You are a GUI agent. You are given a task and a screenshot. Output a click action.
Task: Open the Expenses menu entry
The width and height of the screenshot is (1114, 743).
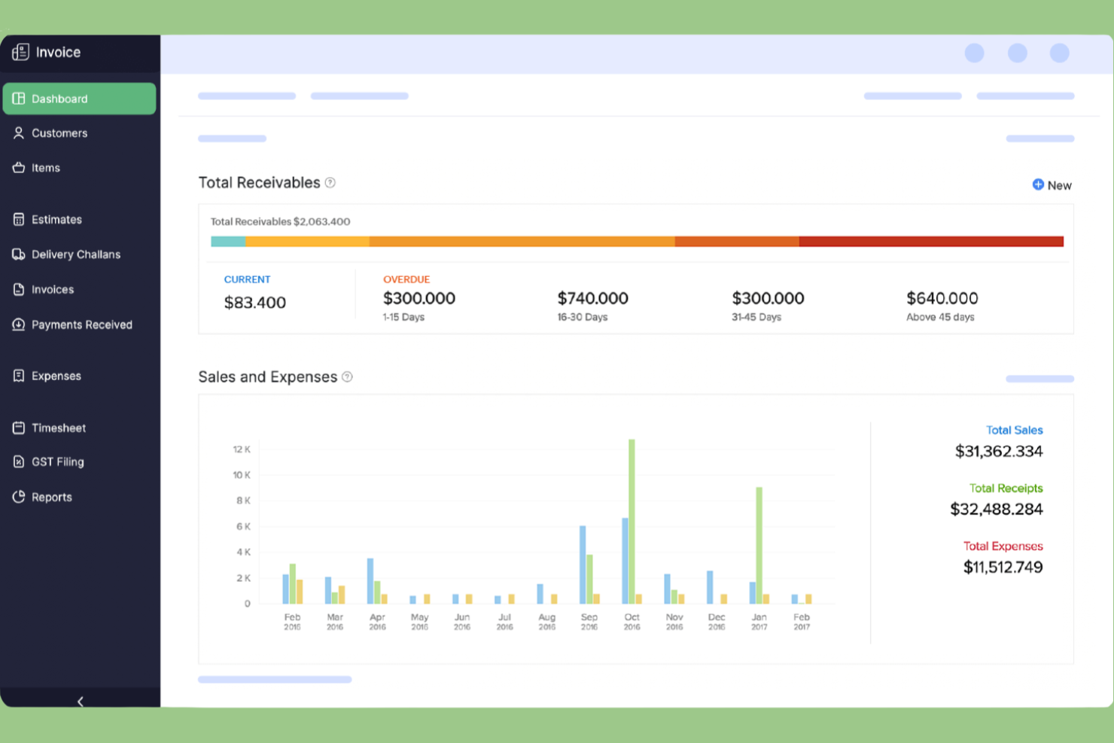[x=56, y=376]
